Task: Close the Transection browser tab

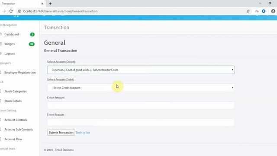Action: tap(42, 3)
